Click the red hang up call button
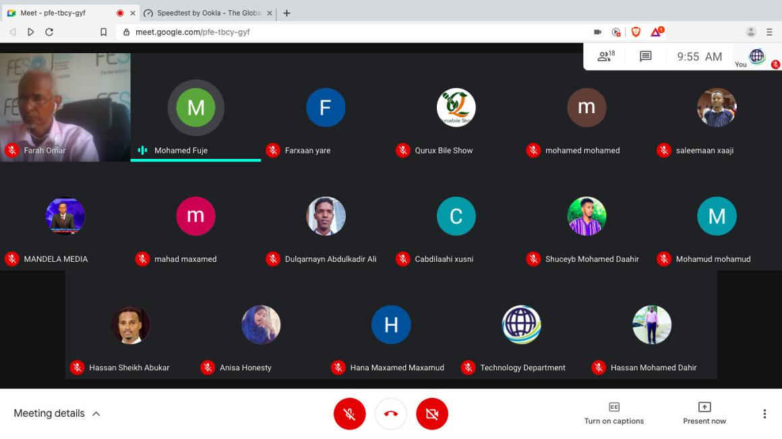This screenshot has width=782, height=439. [x=391, y=413]
